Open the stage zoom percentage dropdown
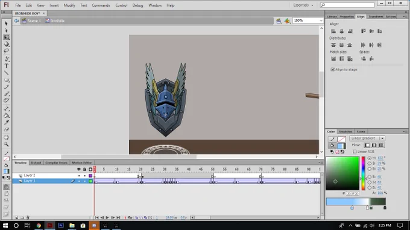The height and width of the screenshot is (230, 410). coord(321,20)
